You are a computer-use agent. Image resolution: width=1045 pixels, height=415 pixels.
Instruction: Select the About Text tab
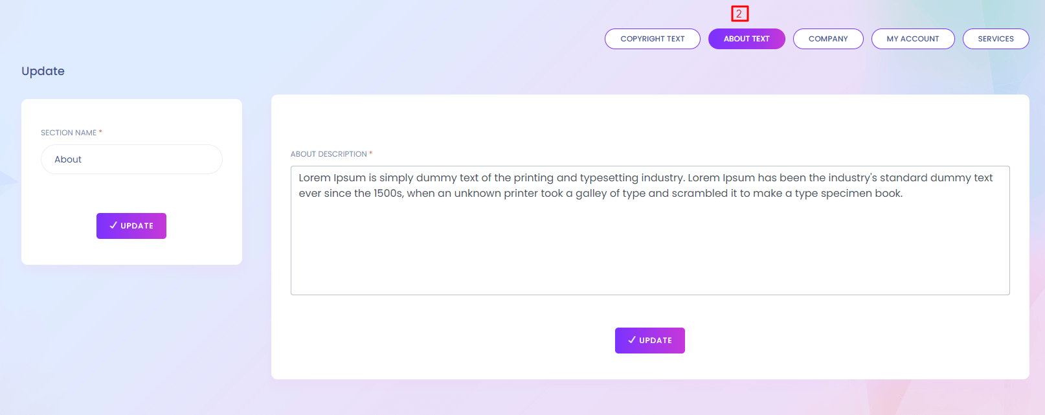tap(747, 39)
